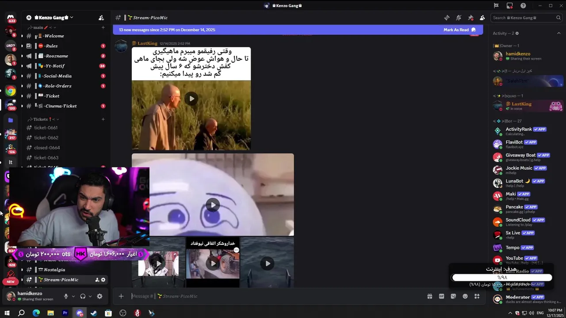Click Mark As Read button
Viewport: 566px width, 318px height.
pos(460,30)
